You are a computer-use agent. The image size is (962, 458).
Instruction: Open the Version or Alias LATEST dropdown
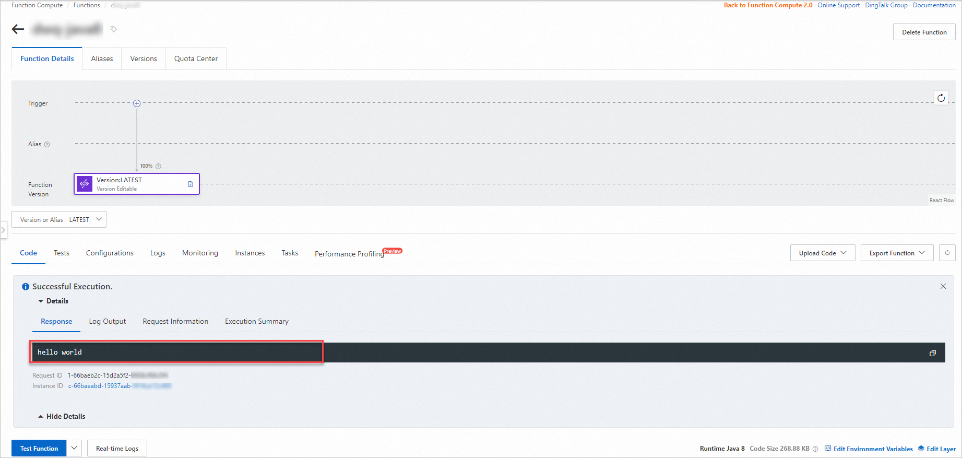(x=59, y=219)
